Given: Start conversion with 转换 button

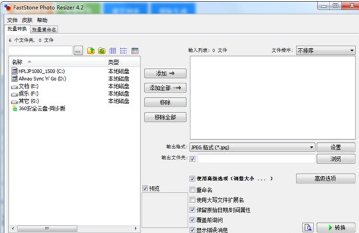Looking at the screenshot, I should 336,227.
